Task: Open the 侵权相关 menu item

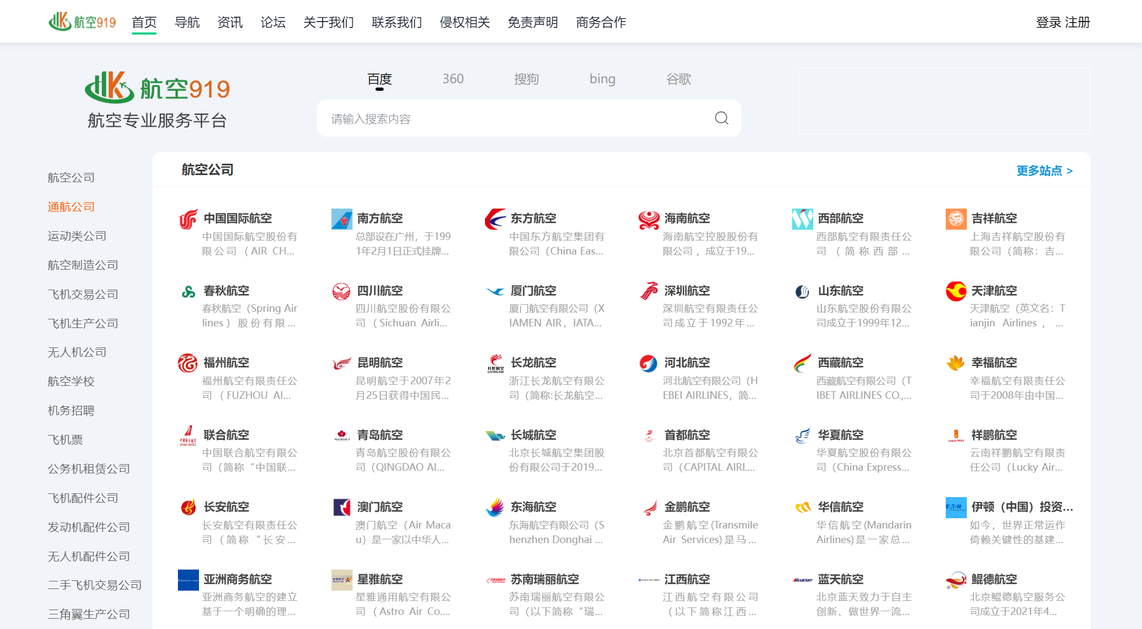Action: [465, 22]
